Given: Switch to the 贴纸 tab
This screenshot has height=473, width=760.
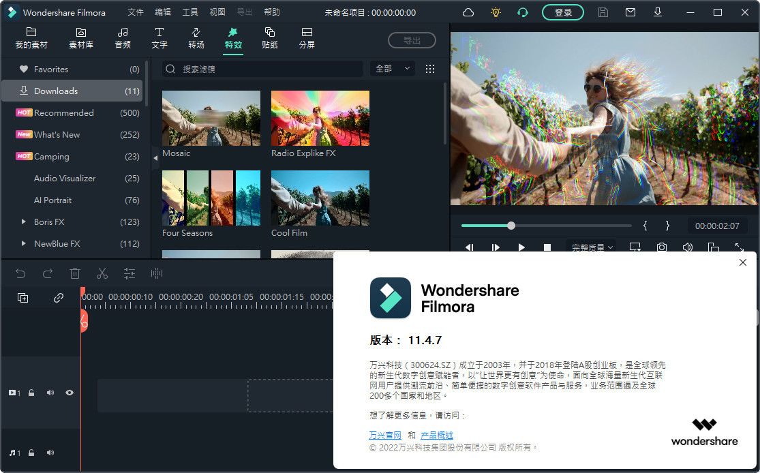Looking at the screenshot, I should [x=269, y=38].
